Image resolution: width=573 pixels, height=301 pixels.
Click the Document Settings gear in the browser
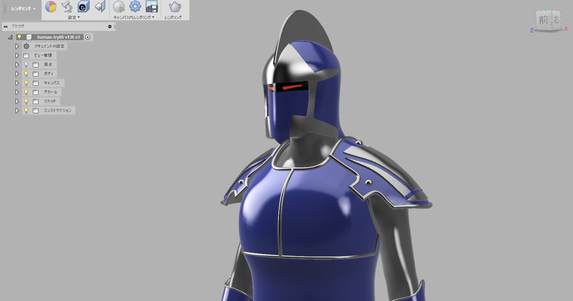(x=26, y=46)
